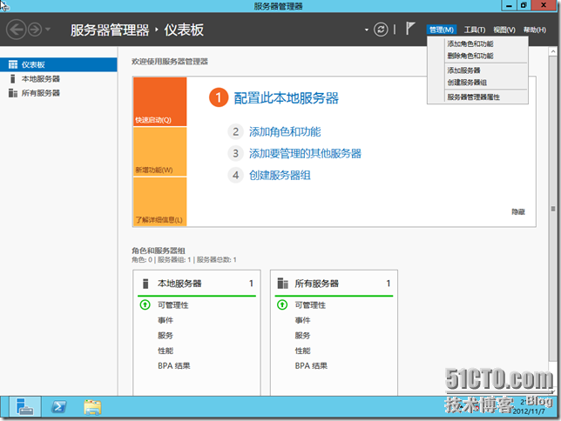The height and width of the screenshot is (421, 561).
Task: Click the forward navigation arrow
Action: point(35,30)
